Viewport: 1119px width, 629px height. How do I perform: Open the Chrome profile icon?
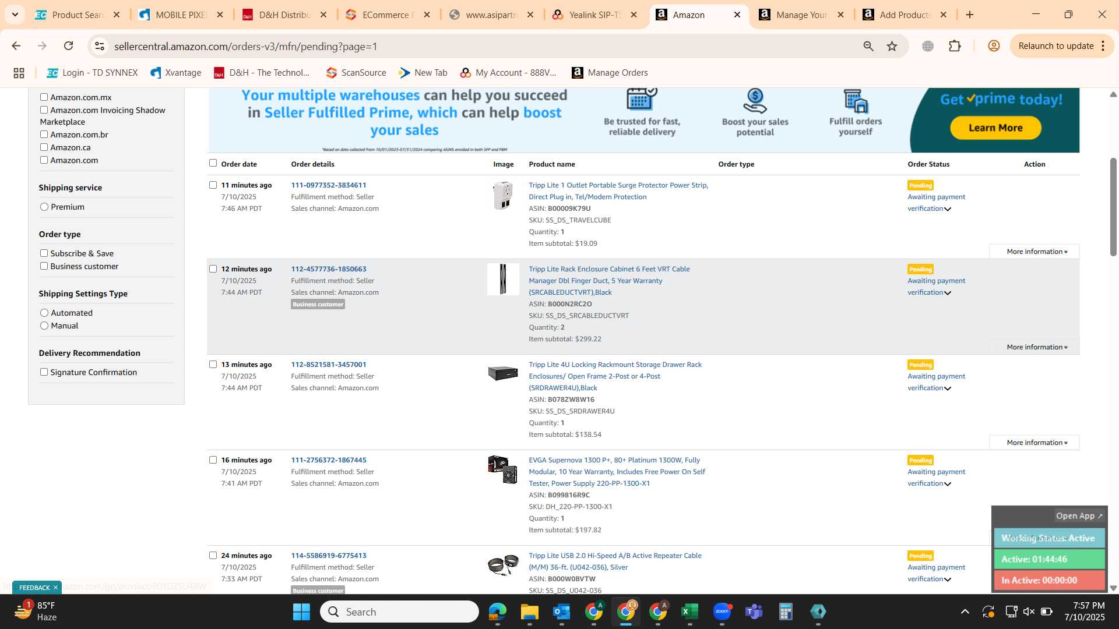[x=994, y=46]
